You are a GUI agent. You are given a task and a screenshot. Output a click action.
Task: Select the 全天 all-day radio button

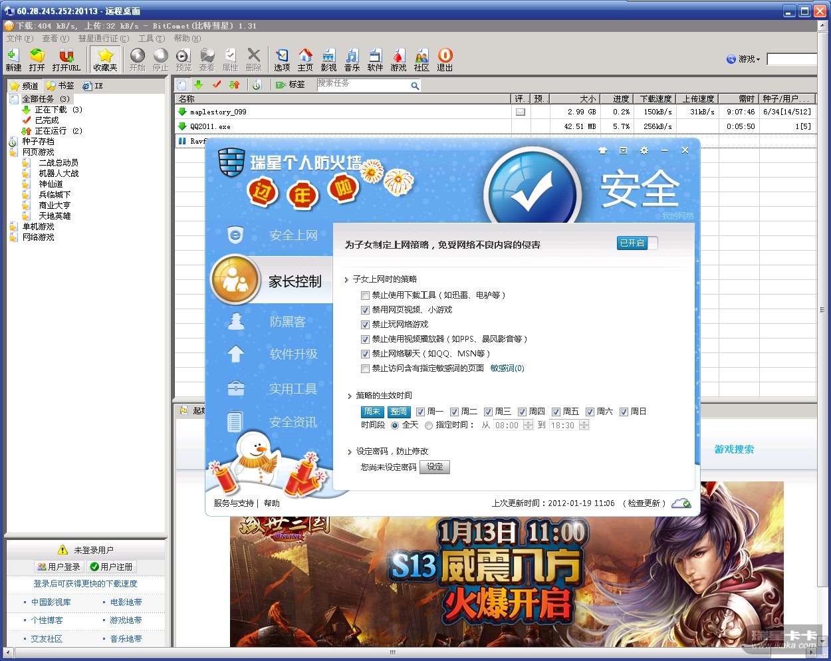pyautogui.click(x=395, y=426)
